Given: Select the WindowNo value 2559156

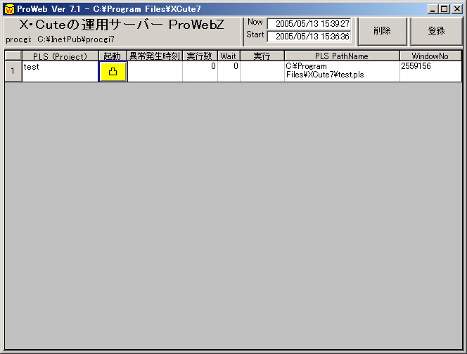Looking at the screenshot, I should click(x=430, y=71).
